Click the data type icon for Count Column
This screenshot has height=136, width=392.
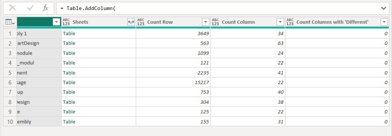pyautogui.click(x=215, y=22)
